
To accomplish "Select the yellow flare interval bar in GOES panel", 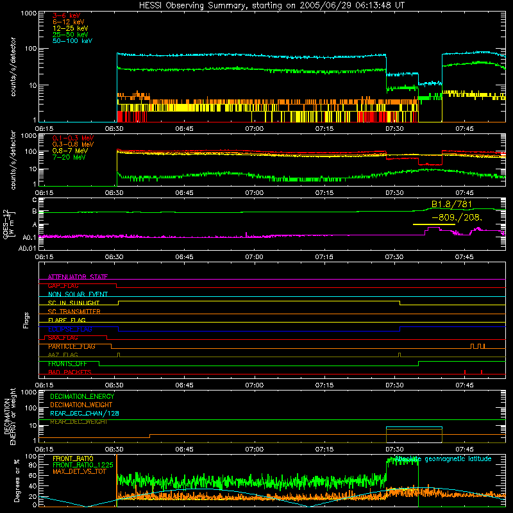I will (434, 224).
